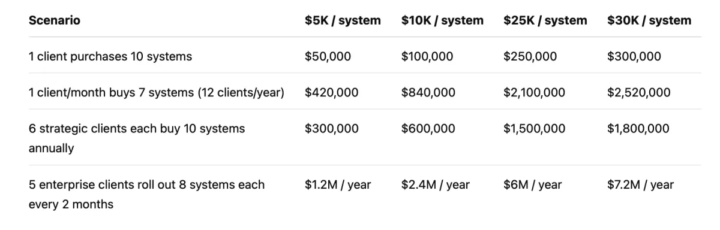The height and width of the screenshot is (230, 720).
Task: Click the '6 strategic clients' scenario text
Action: click(x=137, y=138)
